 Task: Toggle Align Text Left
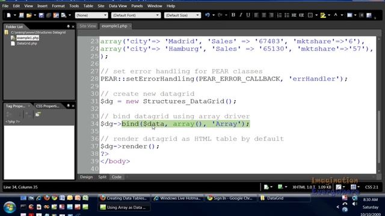click(256, 15)
